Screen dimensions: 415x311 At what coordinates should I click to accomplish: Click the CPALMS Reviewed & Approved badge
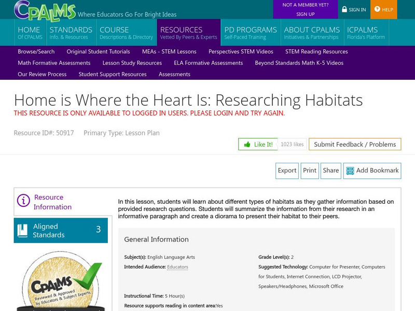(x=62, y=281)
